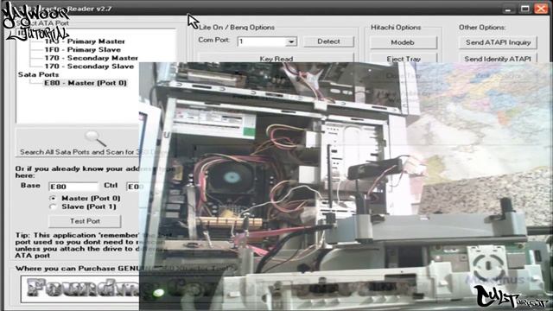Select 170 - Secondary Slave port
The width and height of the screenshot is (553, 311).
click(x=89, y=67)
